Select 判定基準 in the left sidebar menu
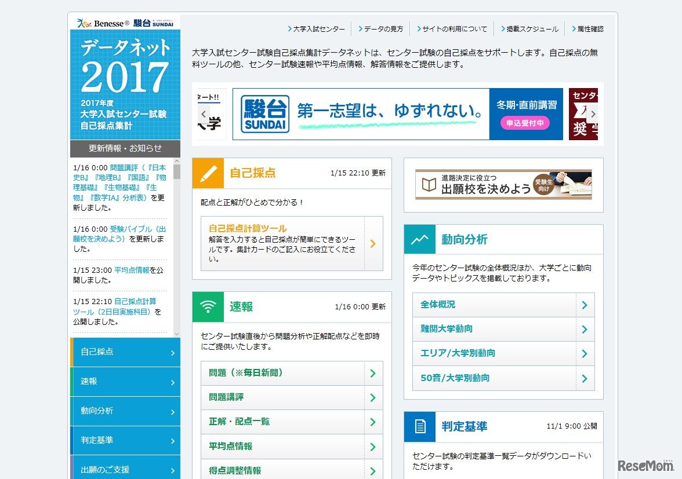Image resolution: width=682 pixels, height=479 pixels. coord(125,441)
